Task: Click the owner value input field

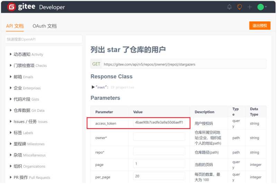Action: point(159,137)
